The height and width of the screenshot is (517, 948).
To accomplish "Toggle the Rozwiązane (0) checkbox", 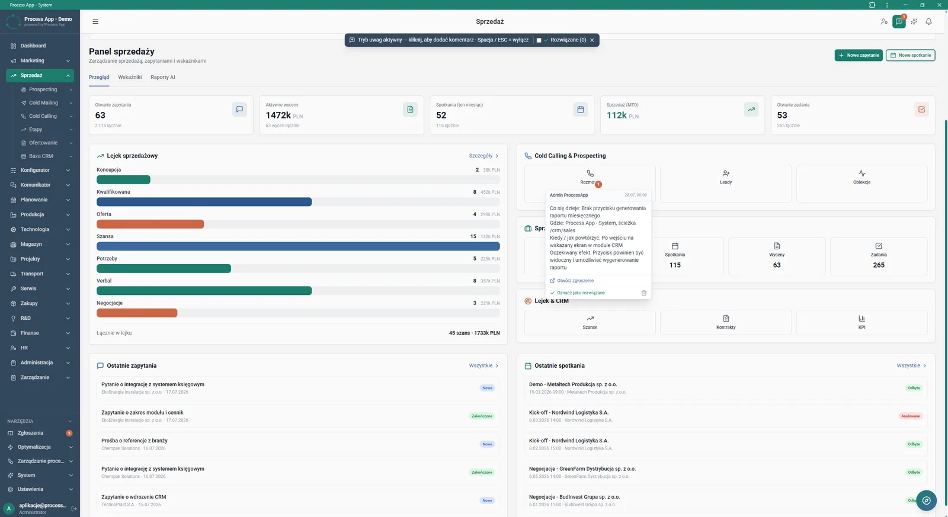I will click(539, 40).
